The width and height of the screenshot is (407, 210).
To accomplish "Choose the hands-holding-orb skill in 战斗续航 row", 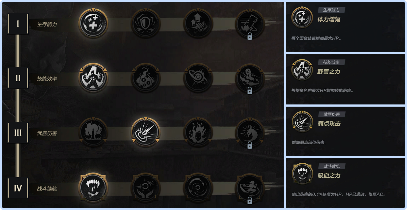I will 145,187.
